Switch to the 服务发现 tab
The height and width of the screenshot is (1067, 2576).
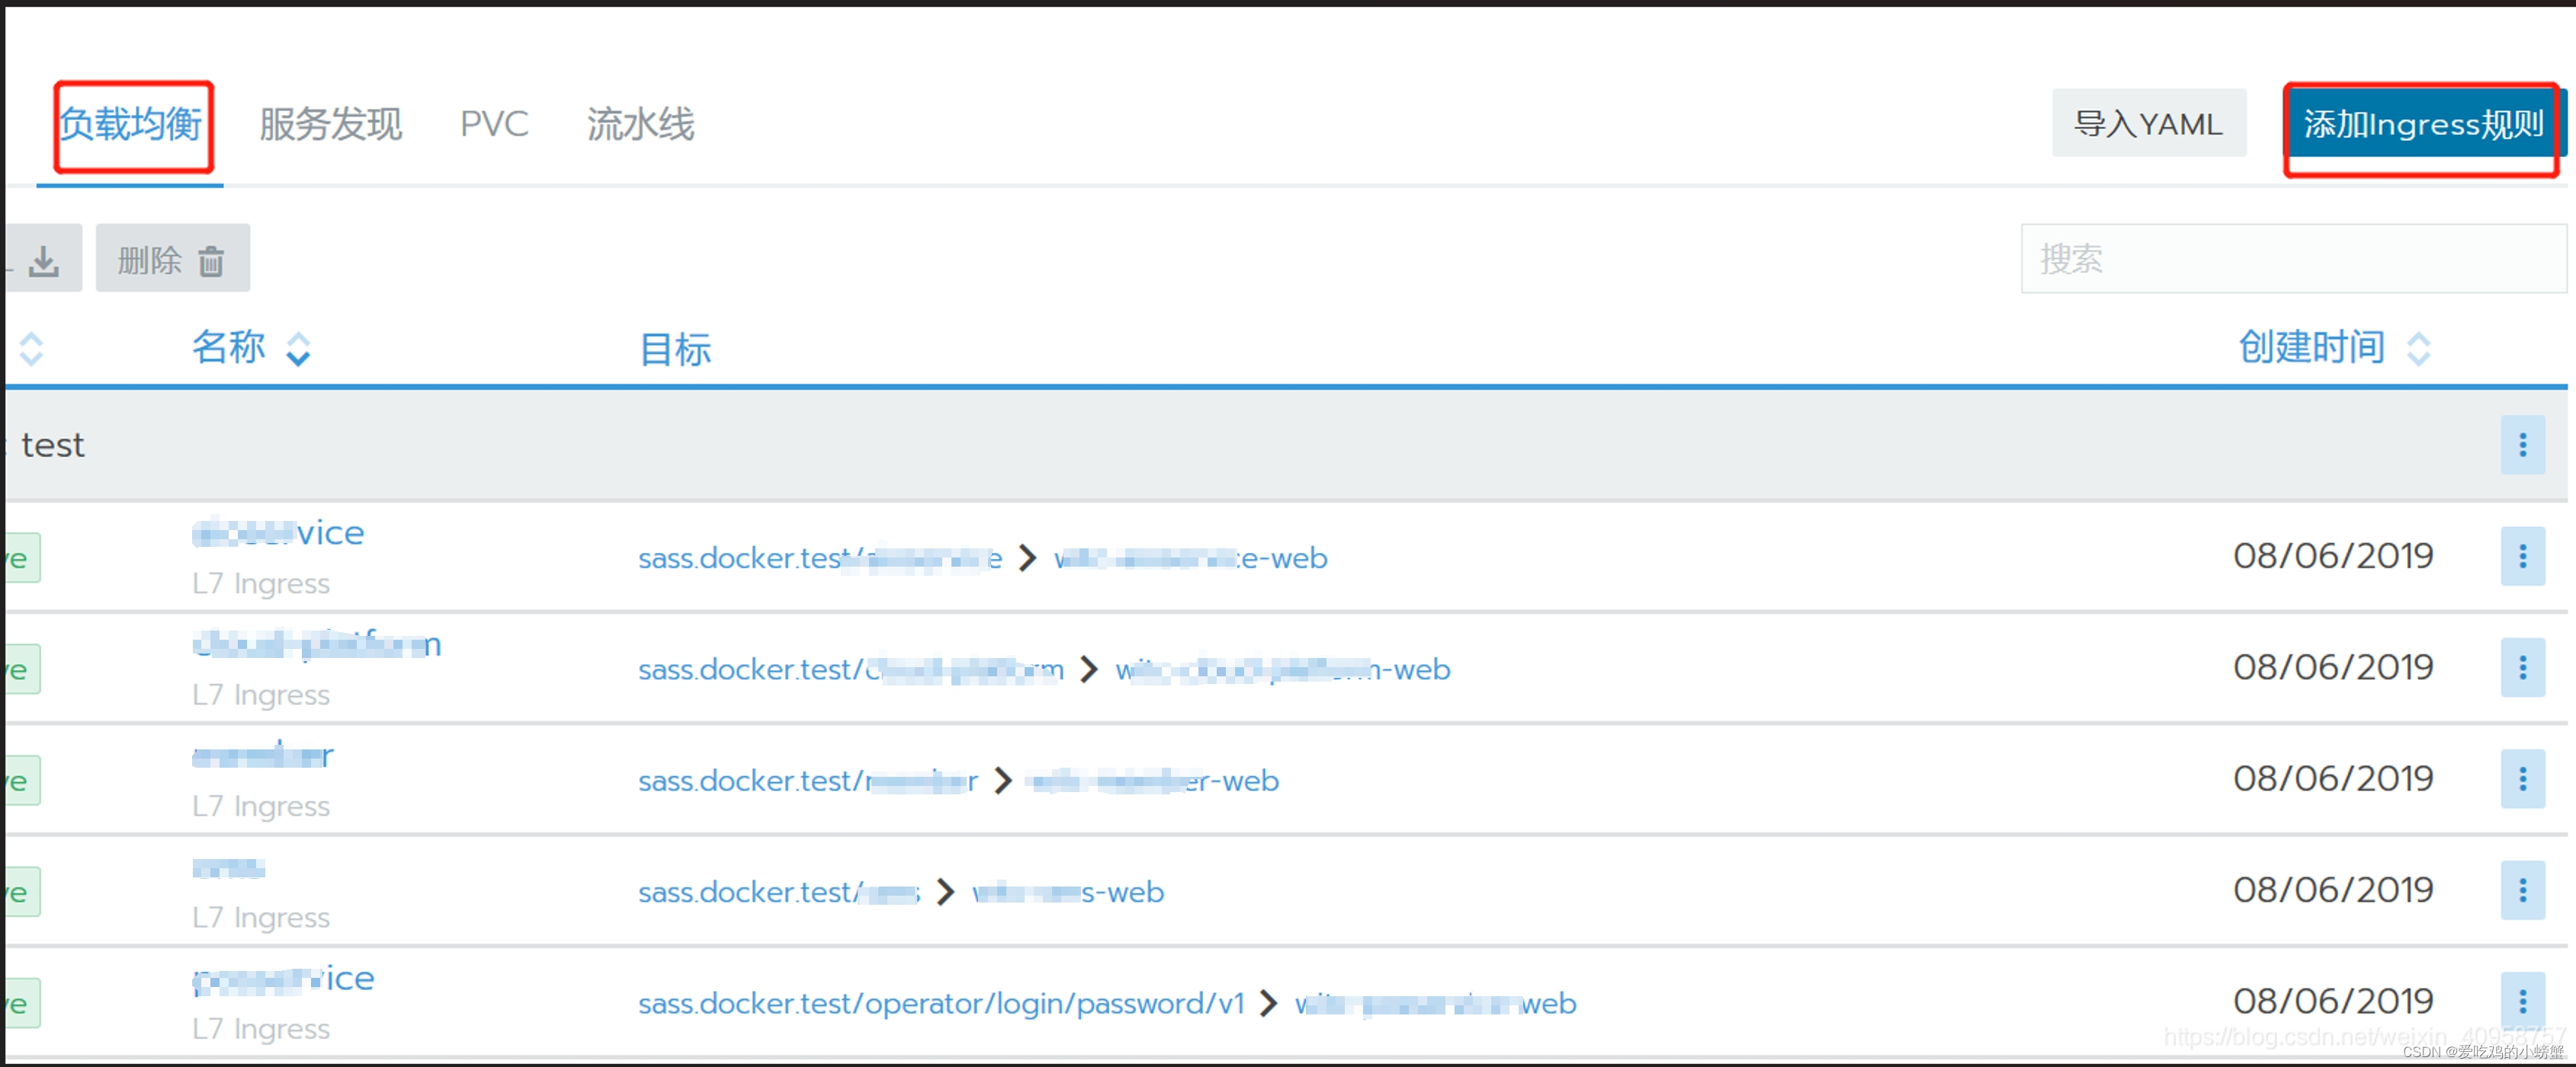[330, 125]
